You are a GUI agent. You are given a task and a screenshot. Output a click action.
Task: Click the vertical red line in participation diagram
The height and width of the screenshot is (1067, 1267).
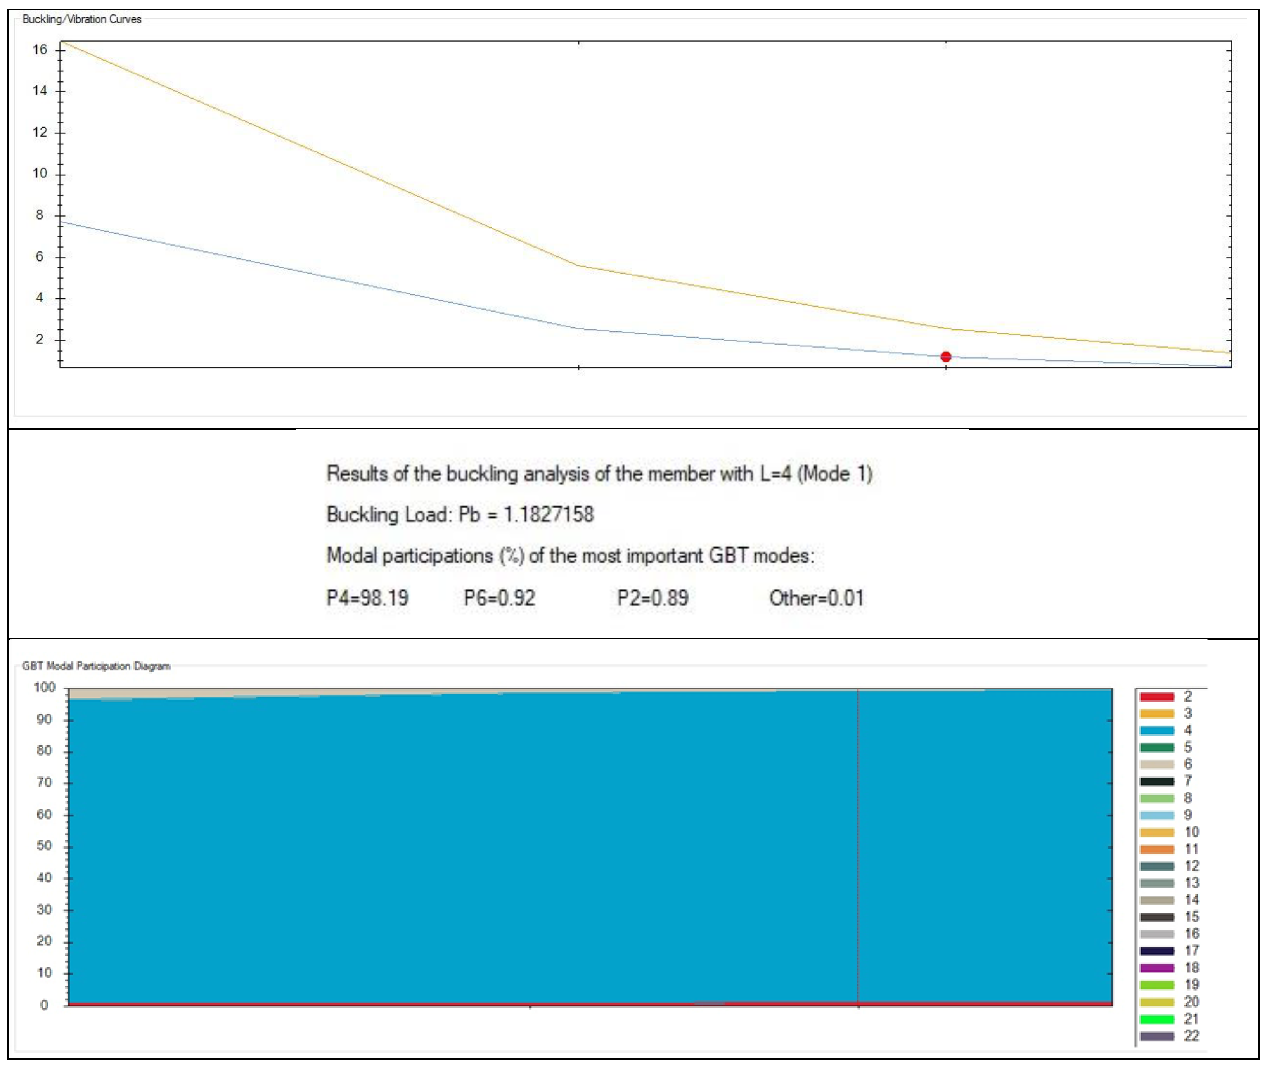pyautogui.click(x=857, y=847)
